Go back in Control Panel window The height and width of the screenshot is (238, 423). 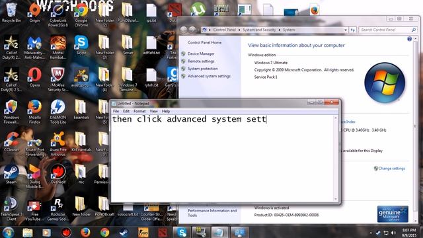tap(184, 30)
